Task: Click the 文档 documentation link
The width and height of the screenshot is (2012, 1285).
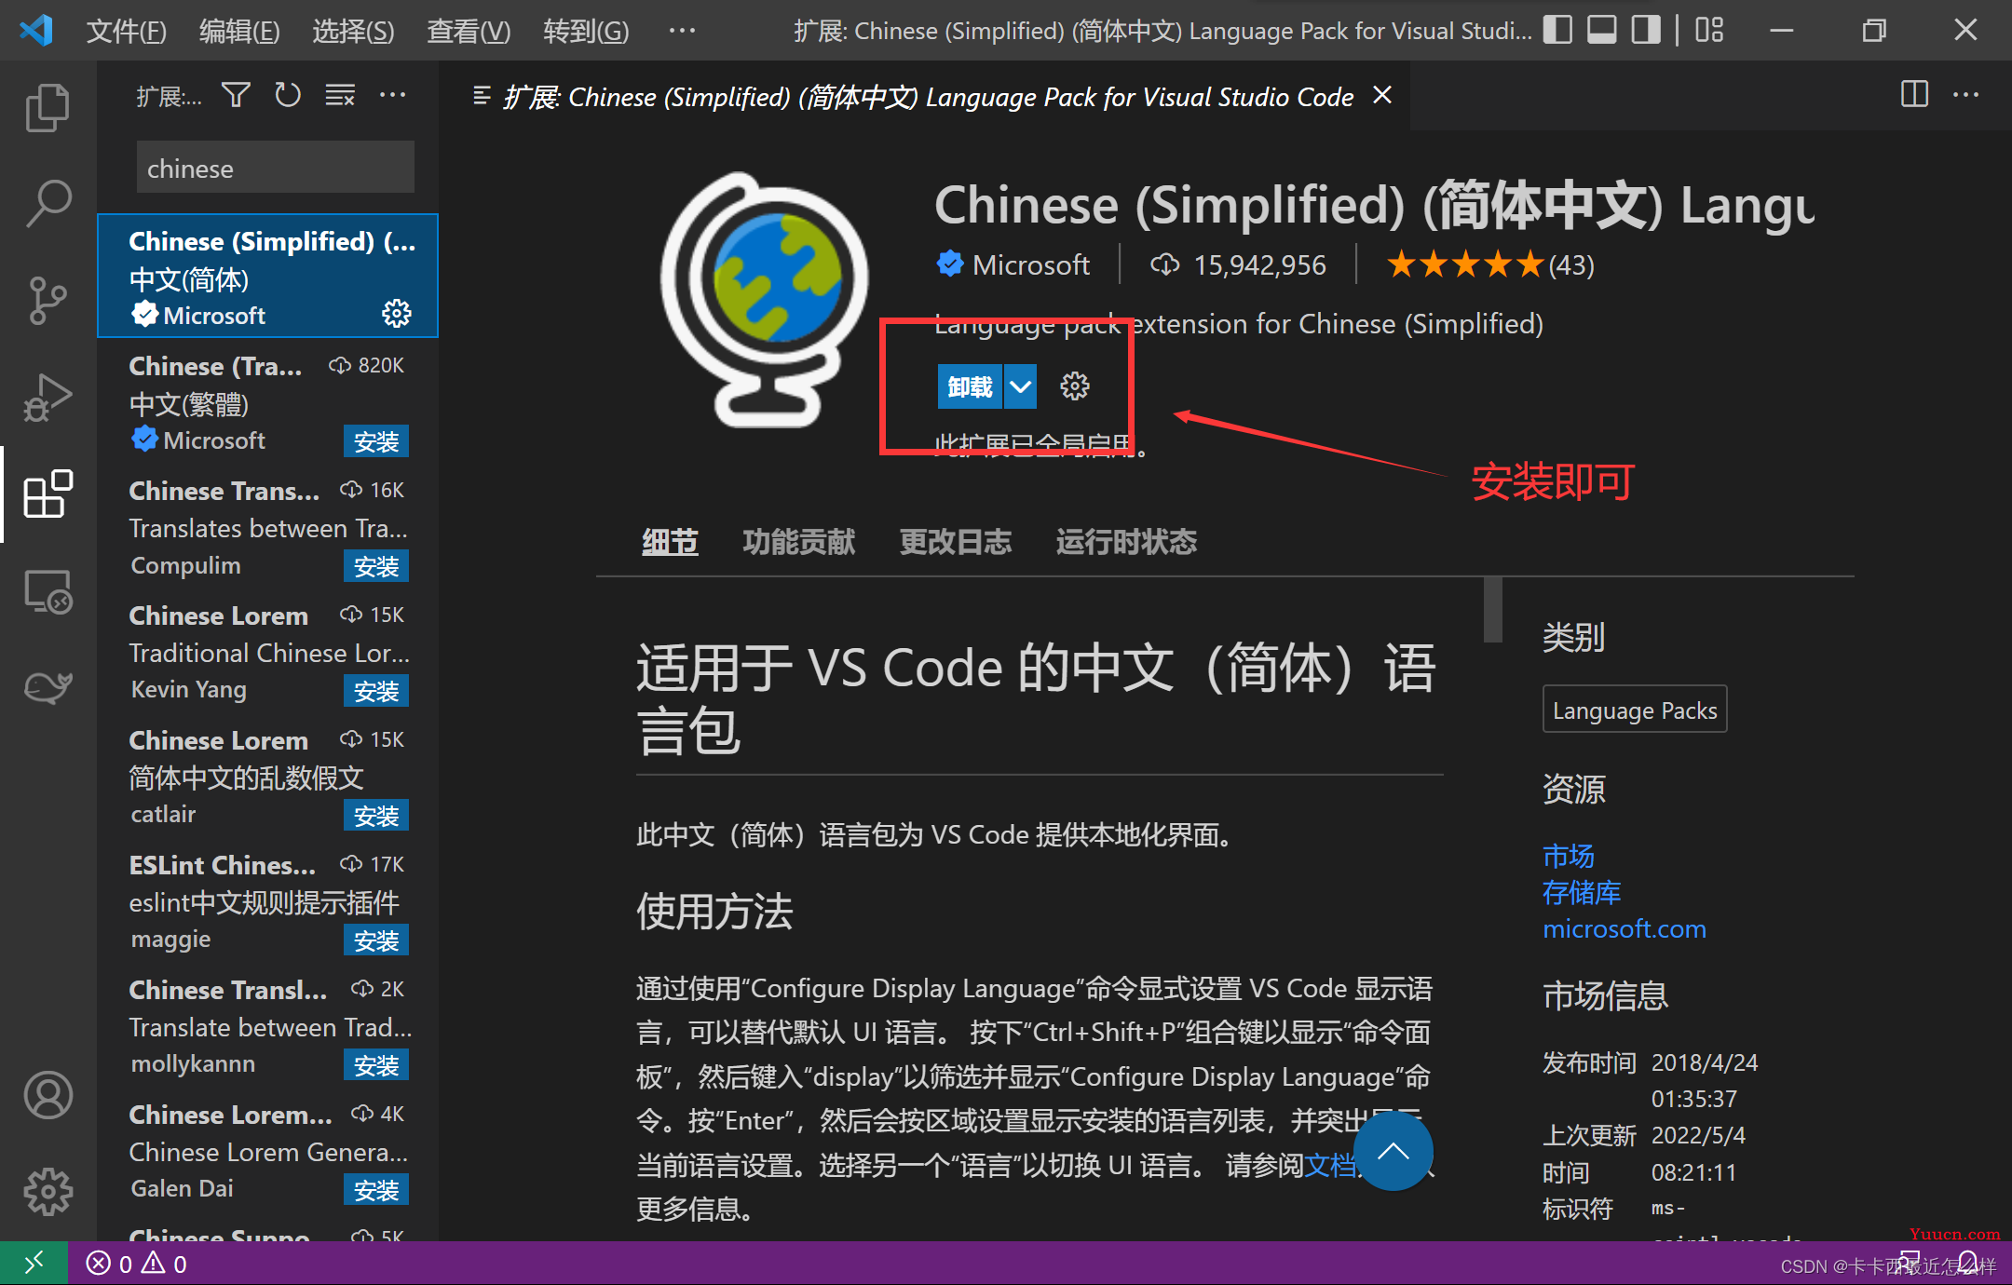Action: tap(1330, 1165)
